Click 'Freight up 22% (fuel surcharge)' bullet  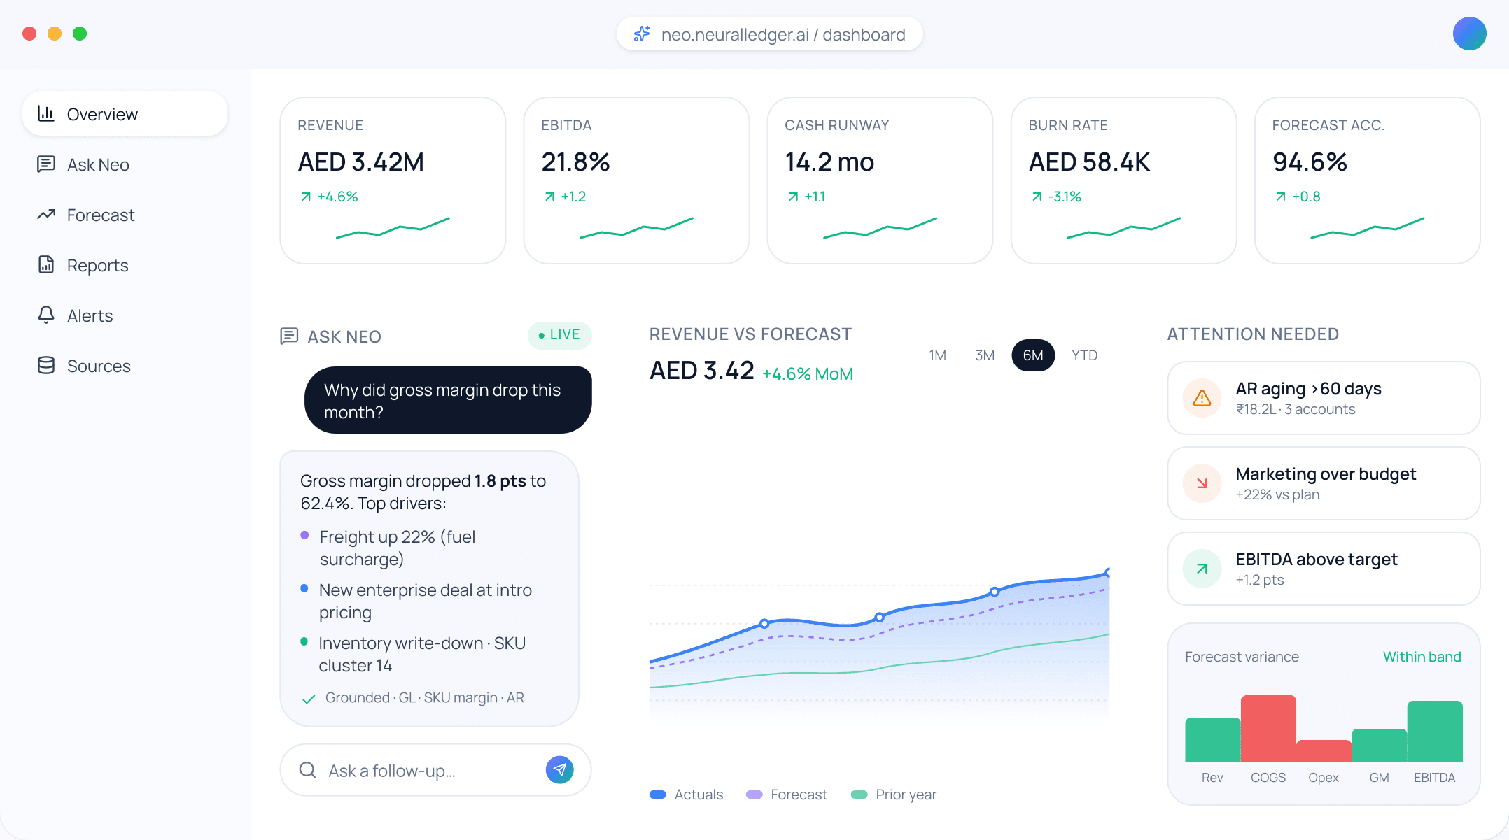coord(398,548)
